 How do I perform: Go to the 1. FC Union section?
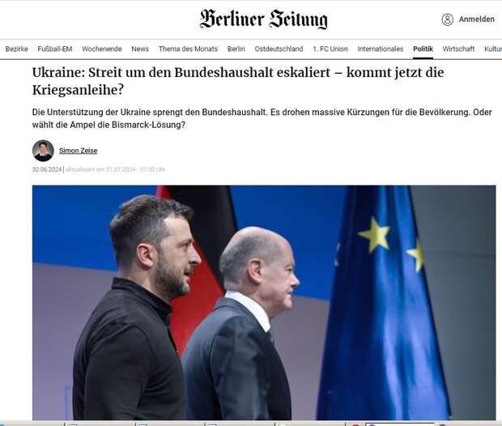[330, 49]
